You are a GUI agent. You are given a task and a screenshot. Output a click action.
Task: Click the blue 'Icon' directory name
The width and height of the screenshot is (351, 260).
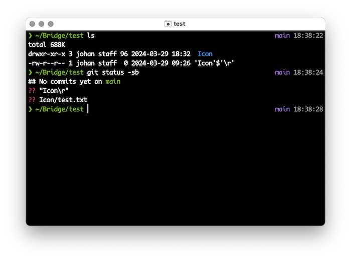point(205,54)
